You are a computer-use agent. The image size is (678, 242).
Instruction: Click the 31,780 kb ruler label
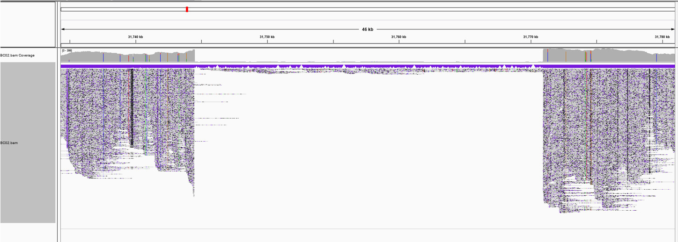point(662,37)
